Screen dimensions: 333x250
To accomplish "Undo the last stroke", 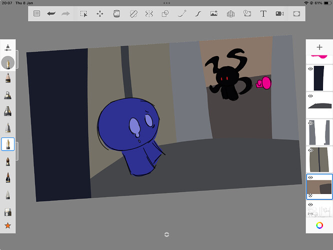I will coord(51,13).
